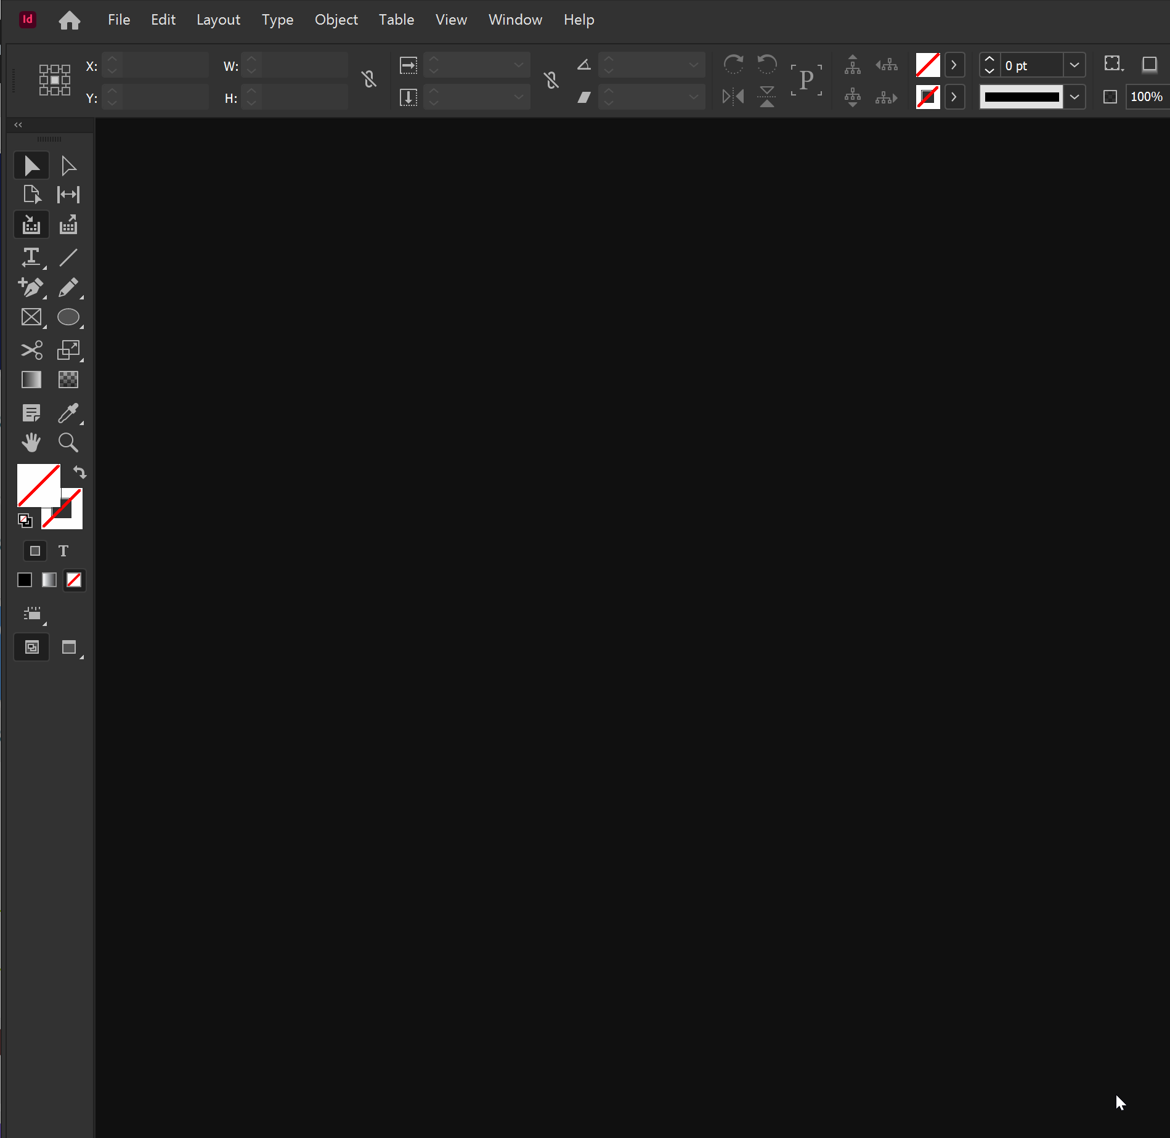Open the Object menu
The width and height of the screenshot is (1170, 1138).
(336, 20)
